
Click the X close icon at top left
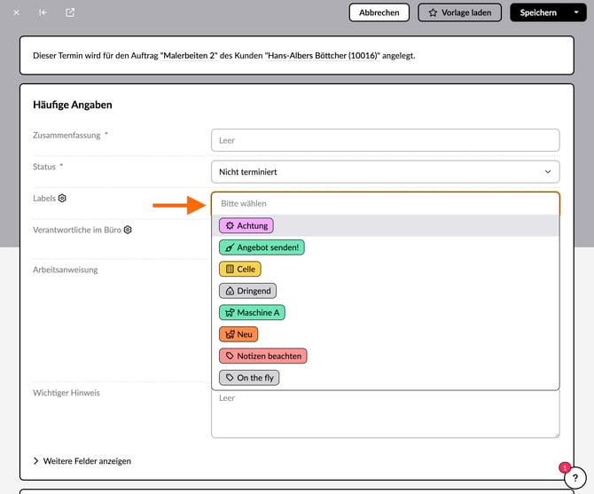(x=16, y=12)
